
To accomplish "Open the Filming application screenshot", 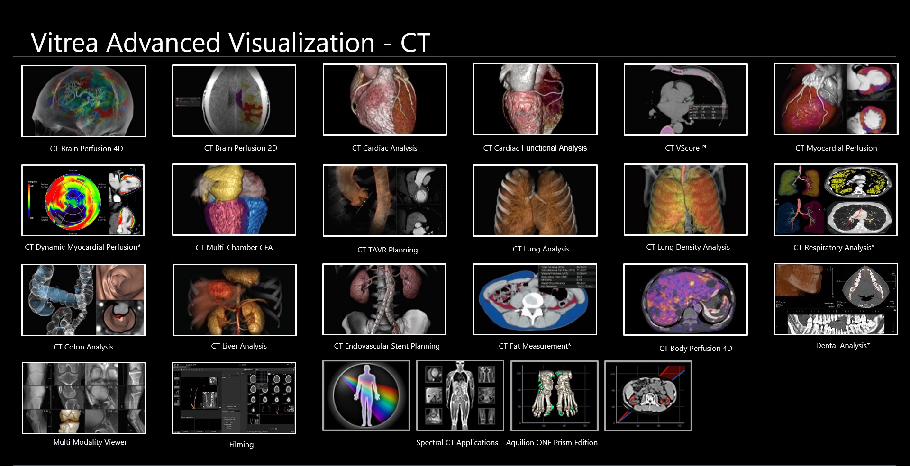I will coord(234,398).
